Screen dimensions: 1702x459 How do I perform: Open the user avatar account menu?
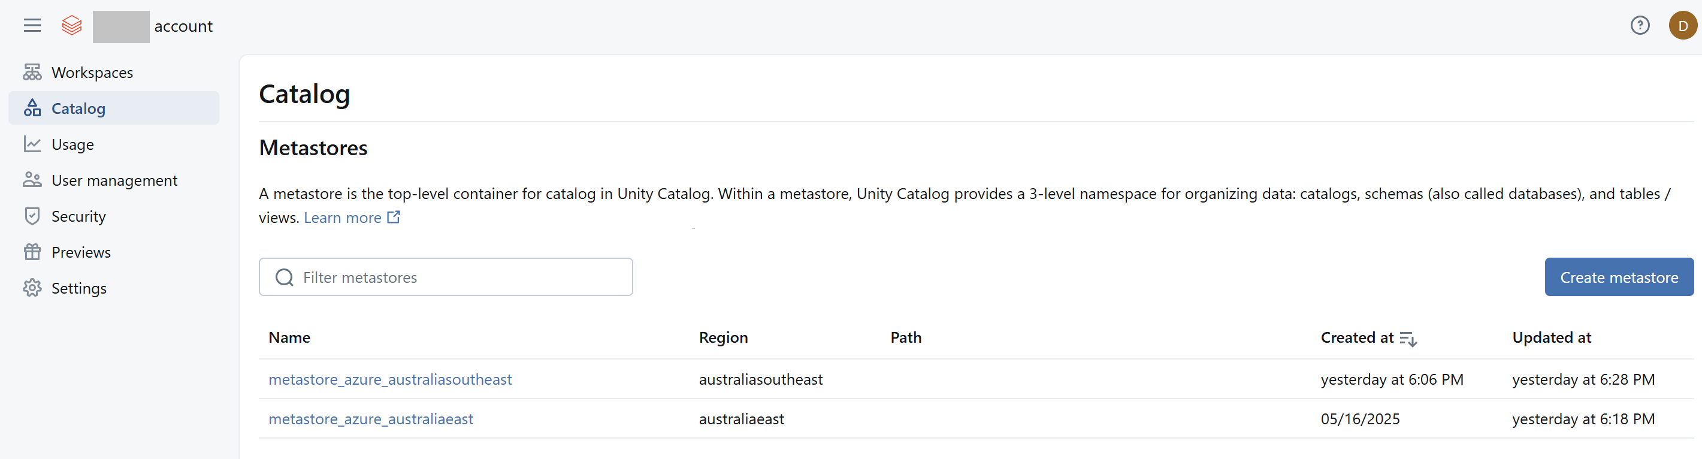click(1682, 26)
